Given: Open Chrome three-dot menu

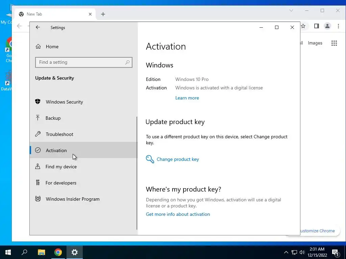Looking at the screenshot, I should click(x=338, y=26).
